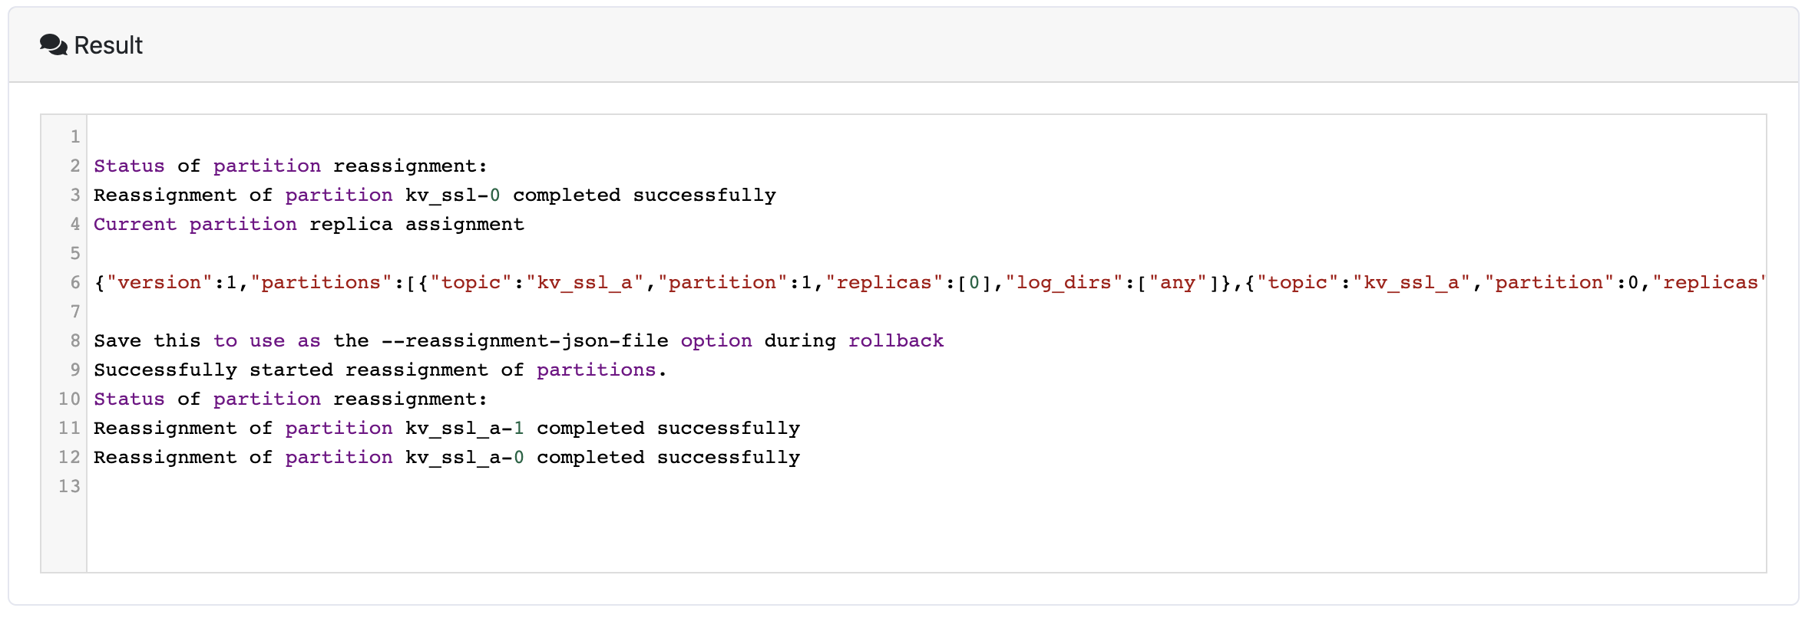Viewport: 1815px width, 621px height.
Task: Click '--reassignment-json-file' text on line 8
Action: point(525,340)
